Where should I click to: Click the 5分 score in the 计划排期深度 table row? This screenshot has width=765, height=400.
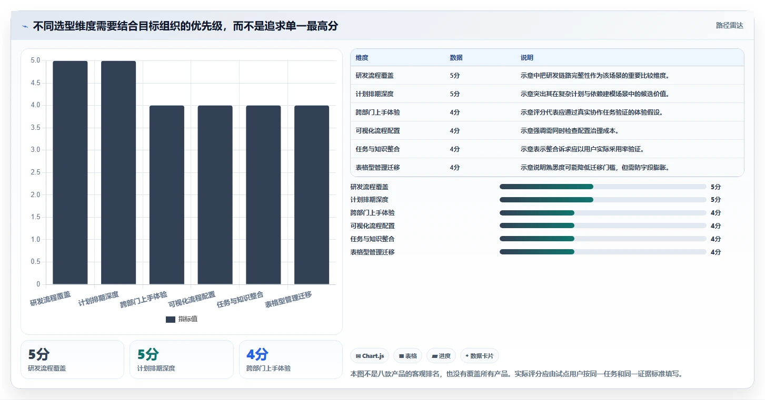[x=455, y=94]
